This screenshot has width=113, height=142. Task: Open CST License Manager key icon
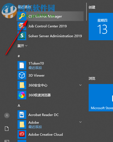(22, 16)
